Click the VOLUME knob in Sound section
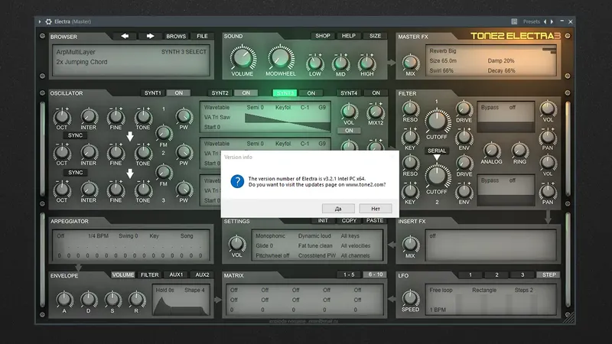This screenshot has height=344, width=612. (x=243, y=57)
